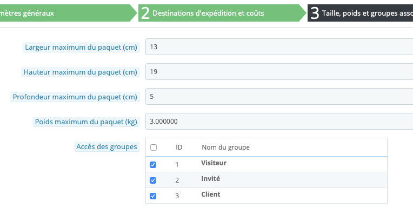Click the Poids maximum du paquet label

click(86, 122)
